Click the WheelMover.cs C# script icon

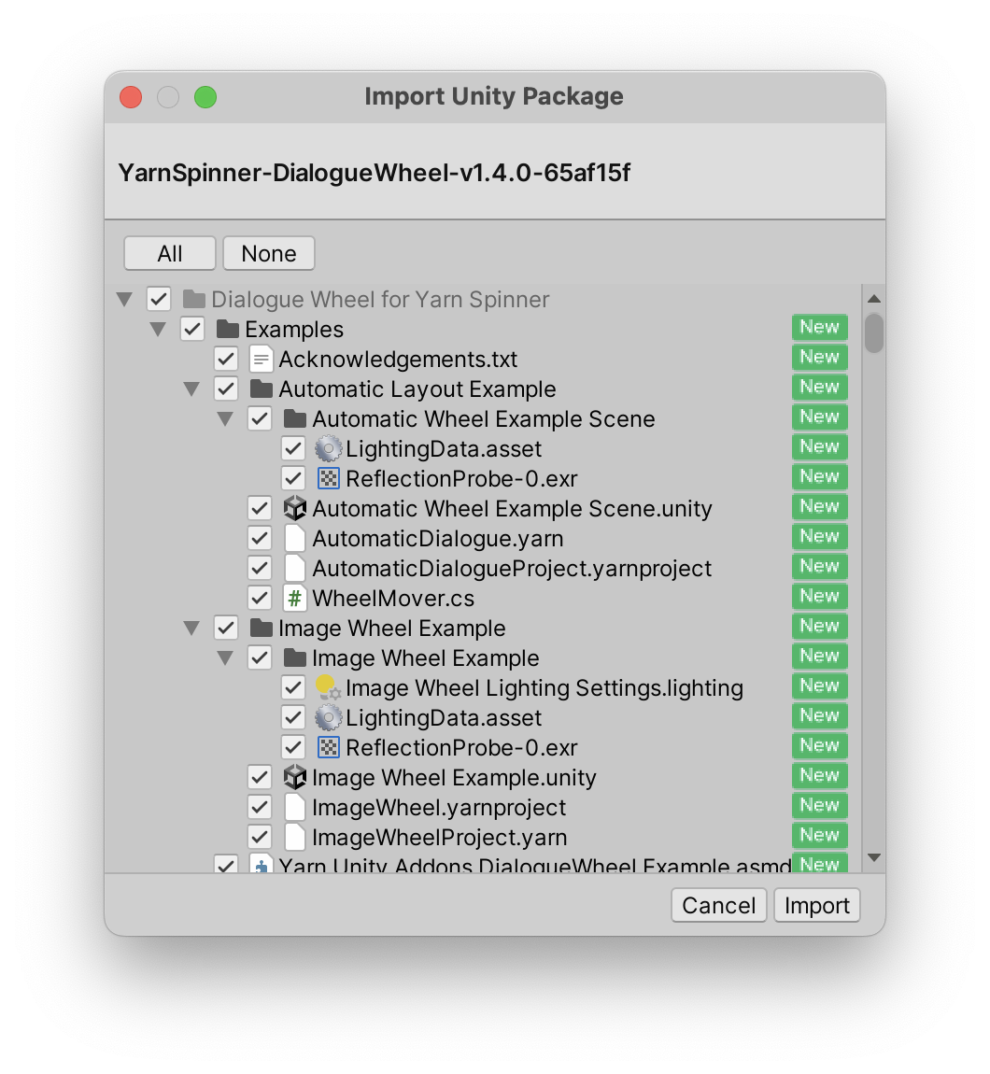[294, 599]
